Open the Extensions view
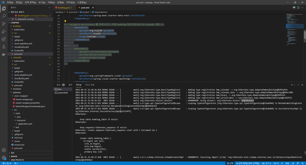Viewport: 306px width, 165px height. pos(4,39)
